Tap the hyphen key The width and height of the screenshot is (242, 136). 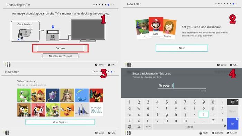tap(222, 102)
